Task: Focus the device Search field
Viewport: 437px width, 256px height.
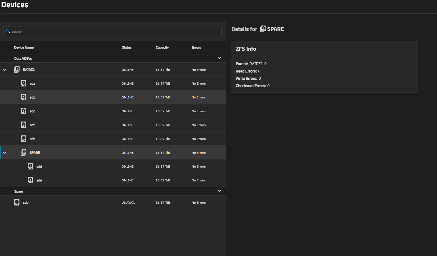Action: [x=114, y=32]
